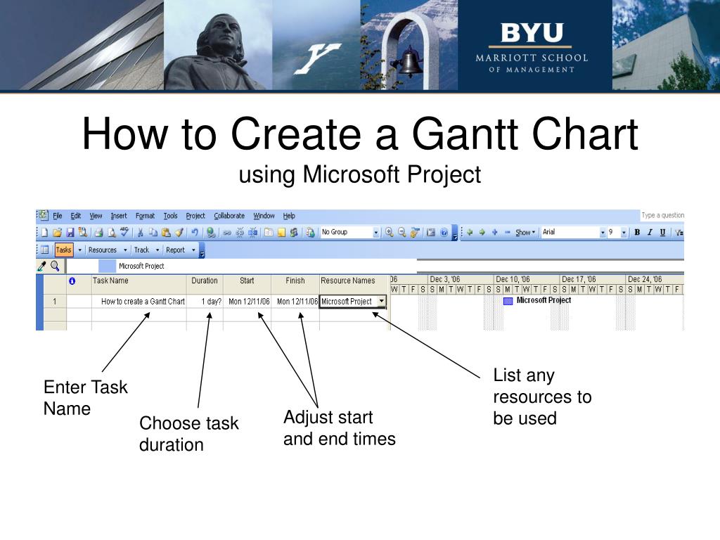Click the Report button in Project Guide
This screenshot has width=720, height=540.
pos(175,250)
